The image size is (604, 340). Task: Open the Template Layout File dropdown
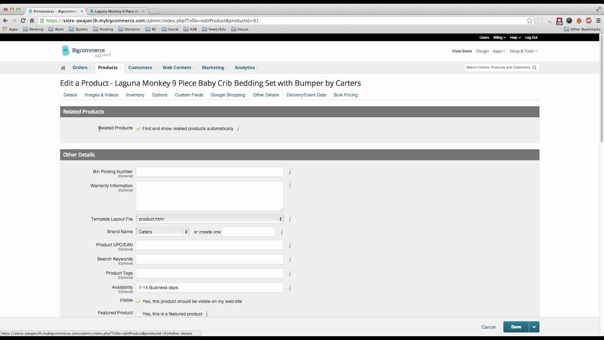(x=210, y=219)
